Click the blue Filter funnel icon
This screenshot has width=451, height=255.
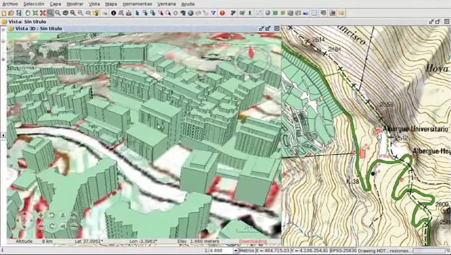(212, 12)
